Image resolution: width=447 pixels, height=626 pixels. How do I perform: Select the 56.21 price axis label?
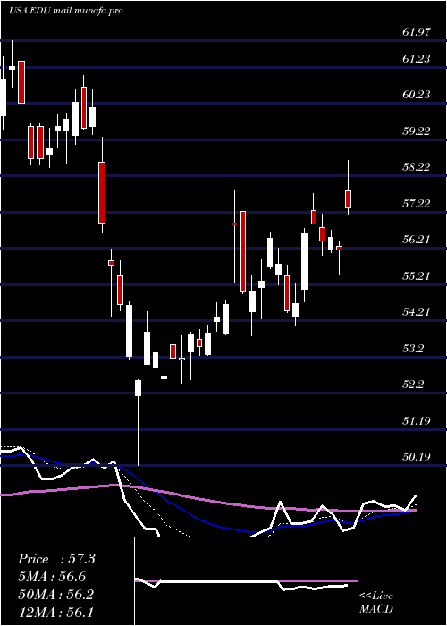[x=417, y=240]
